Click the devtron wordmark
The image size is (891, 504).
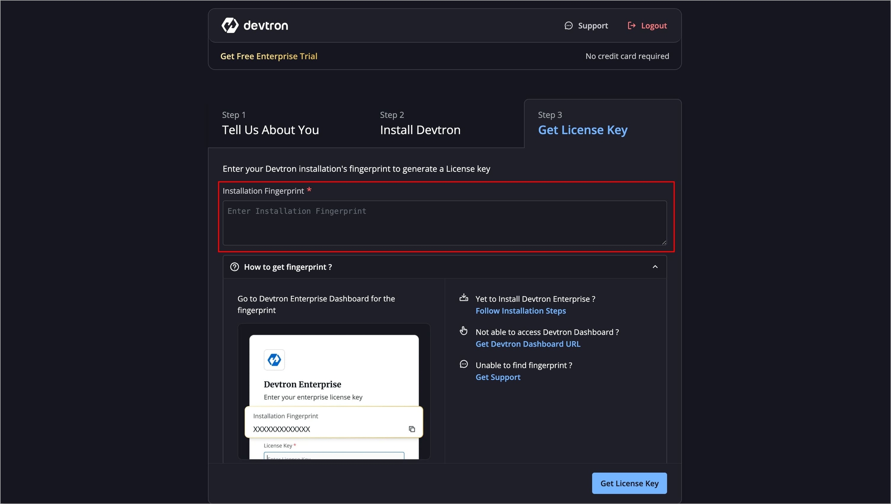point(266,26)
